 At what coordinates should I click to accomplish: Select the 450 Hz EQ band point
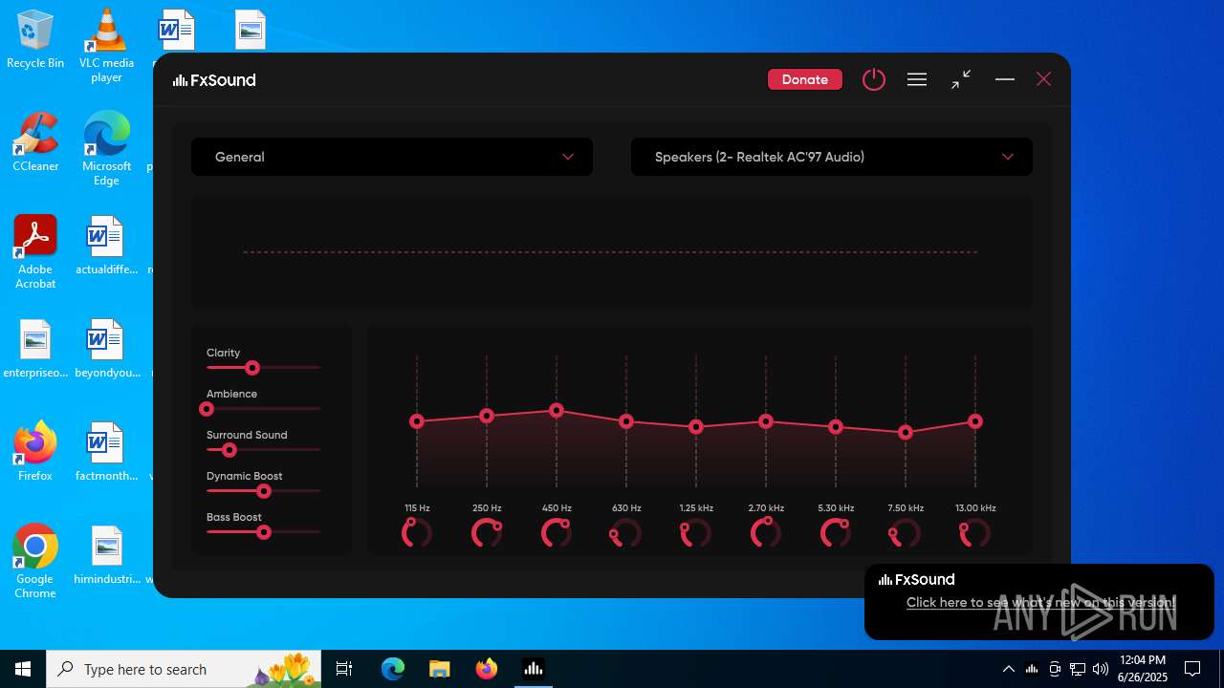coord(557,410)
